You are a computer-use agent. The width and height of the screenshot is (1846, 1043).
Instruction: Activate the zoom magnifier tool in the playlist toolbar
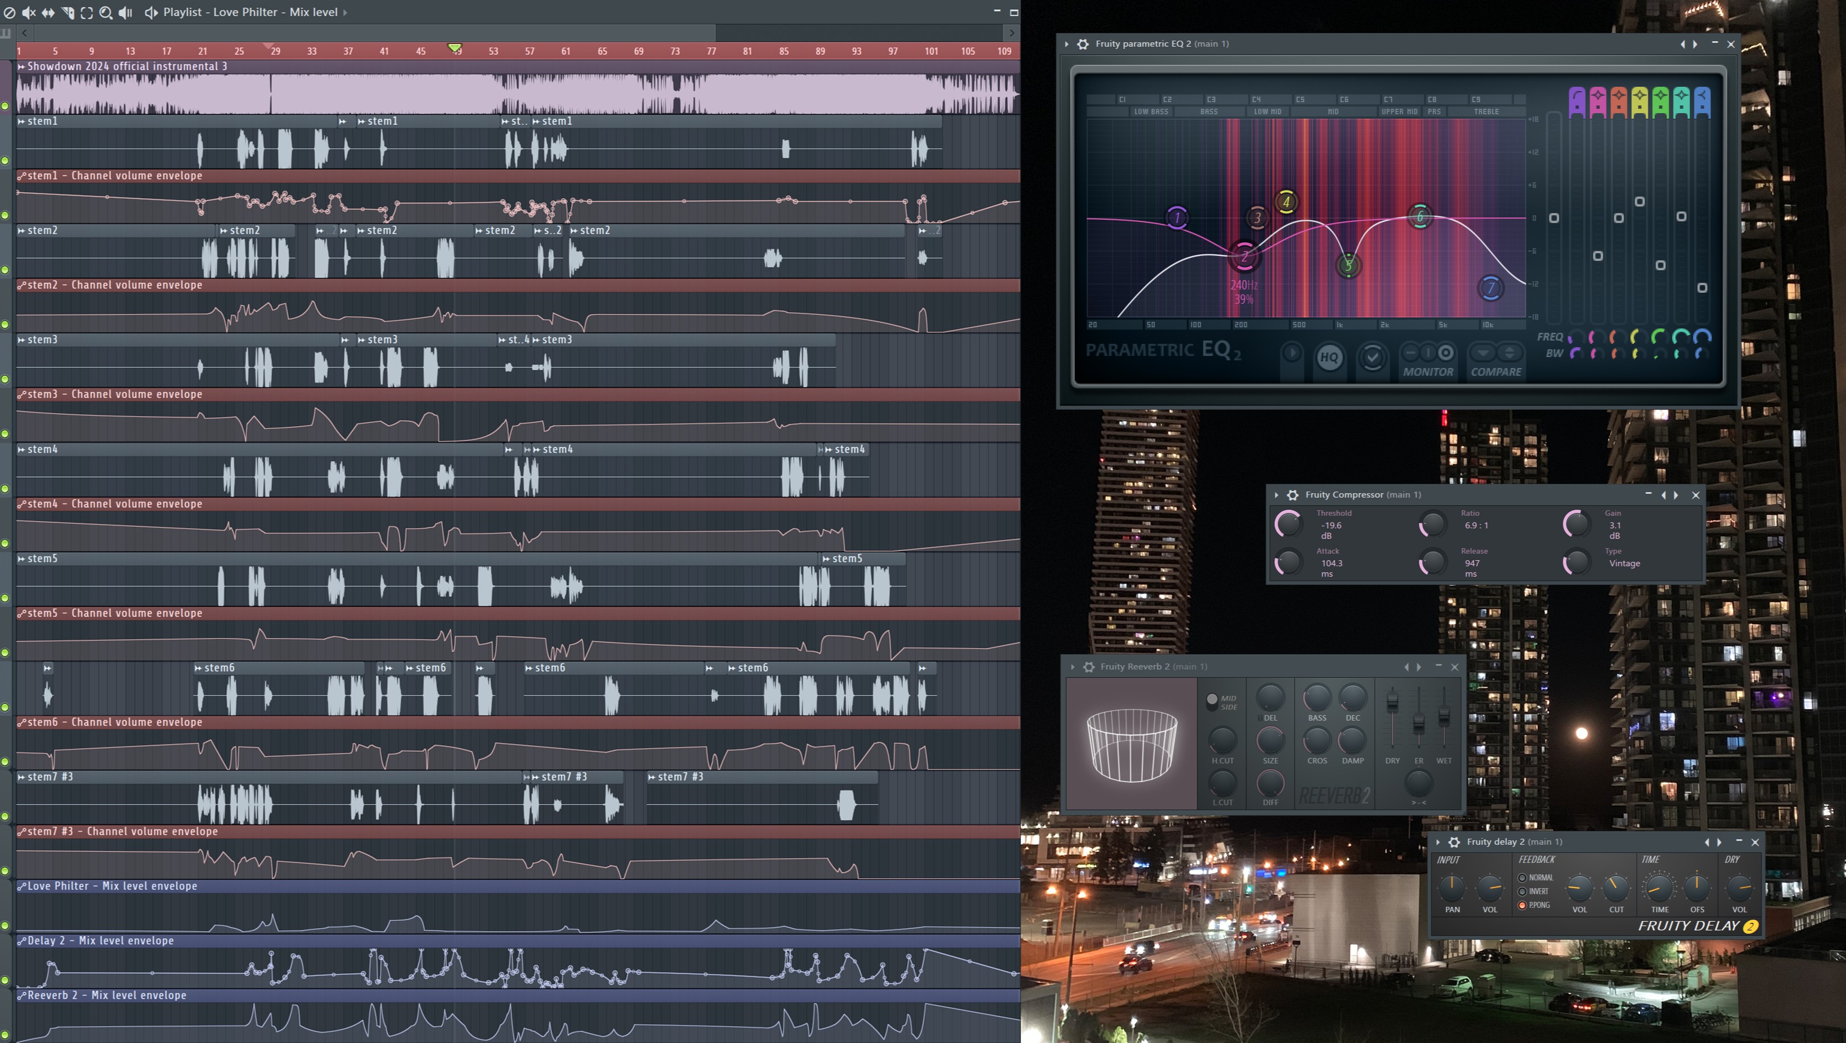[x=105, y=12]
